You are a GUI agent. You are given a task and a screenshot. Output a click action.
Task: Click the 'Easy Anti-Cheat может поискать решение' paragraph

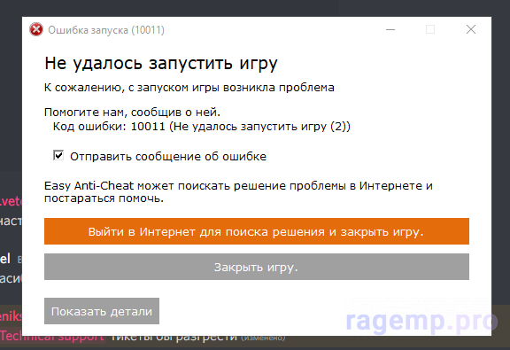point(238,191)
